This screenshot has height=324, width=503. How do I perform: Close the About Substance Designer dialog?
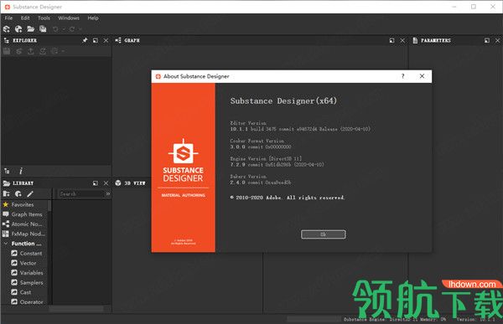coord(422,76)
